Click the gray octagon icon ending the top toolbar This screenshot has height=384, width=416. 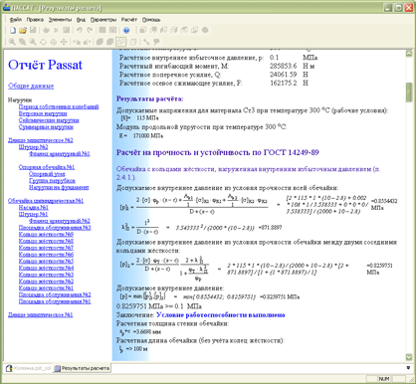(x=205, y=30)
